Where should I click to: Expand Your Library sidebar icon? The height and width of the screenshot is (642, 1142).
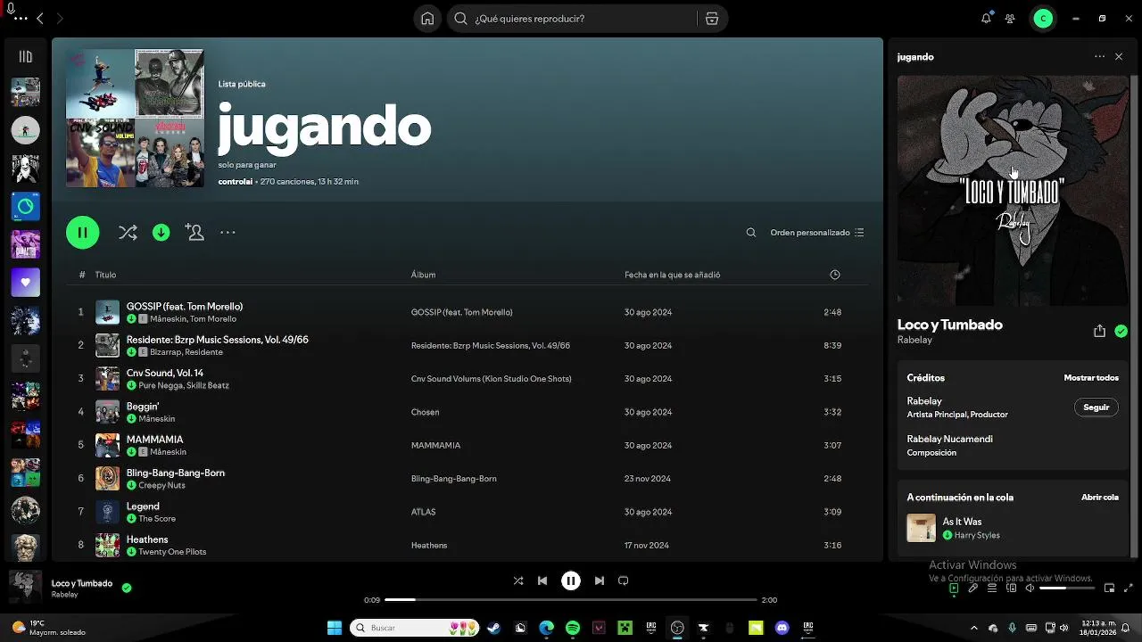coord(26,57)
